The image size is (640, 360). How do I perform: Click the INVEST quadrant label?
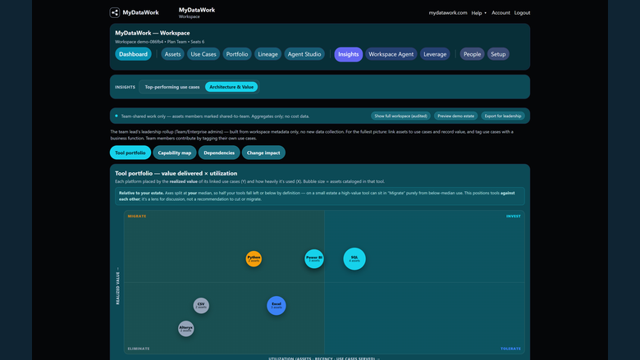[514, 216]
